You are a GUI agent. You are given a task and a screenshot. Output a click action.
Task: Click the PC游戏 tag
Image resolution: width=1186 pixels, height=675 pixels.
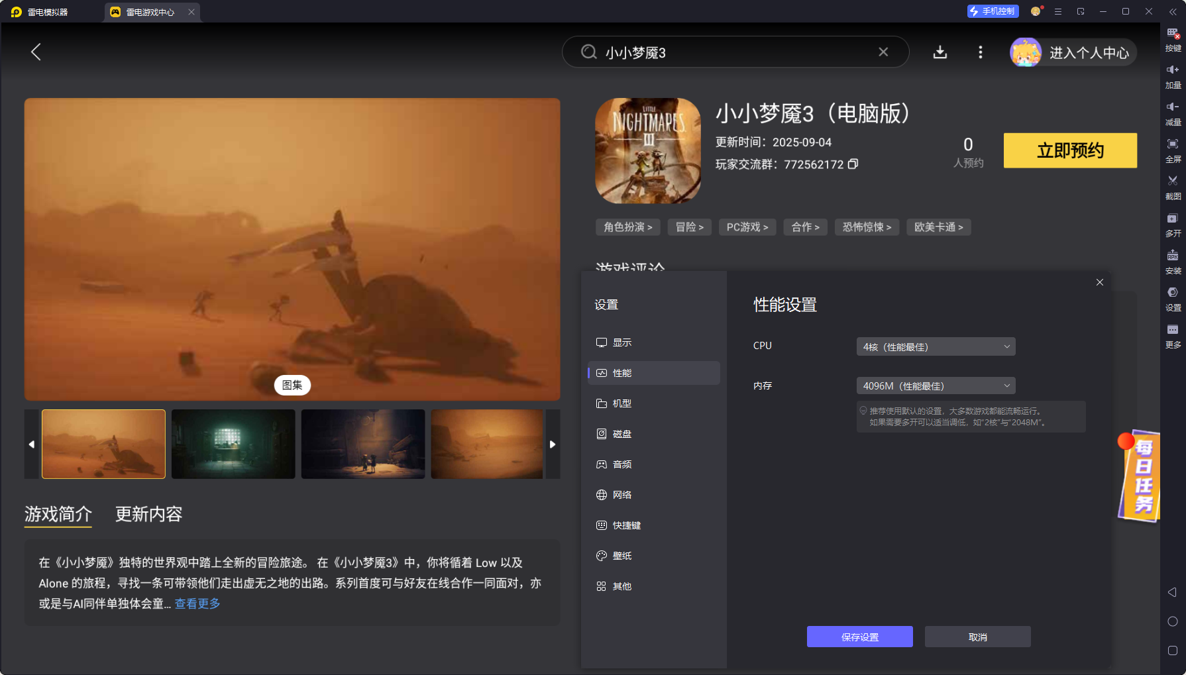747,227
